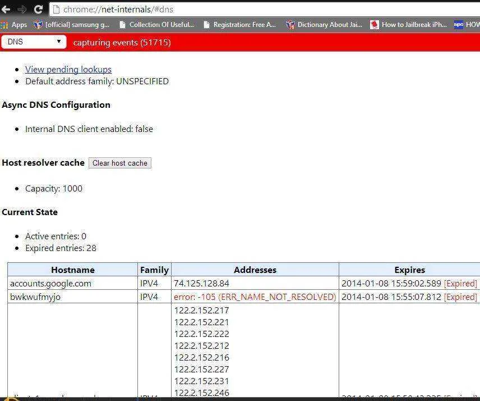Click the Addresses column header
Screen dimensions: 480x401
tap(255, 270)
